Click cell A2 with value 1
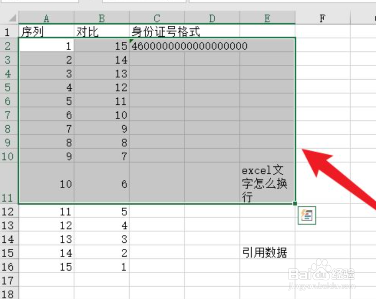 [46, 46]
